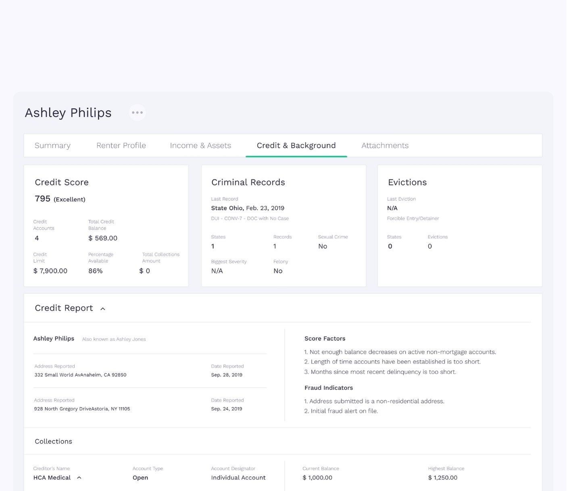Select the Criminal Records card title
The height and width of the screenshot is (491, 567).
pyautogui.click(x=248, y=182)
